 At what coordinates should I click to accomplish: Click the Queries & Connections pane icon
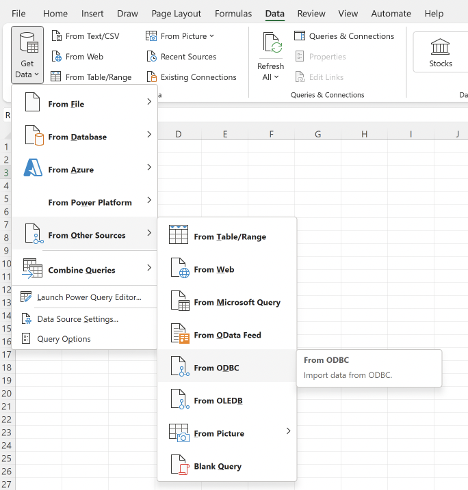click(x=300, y=36)
